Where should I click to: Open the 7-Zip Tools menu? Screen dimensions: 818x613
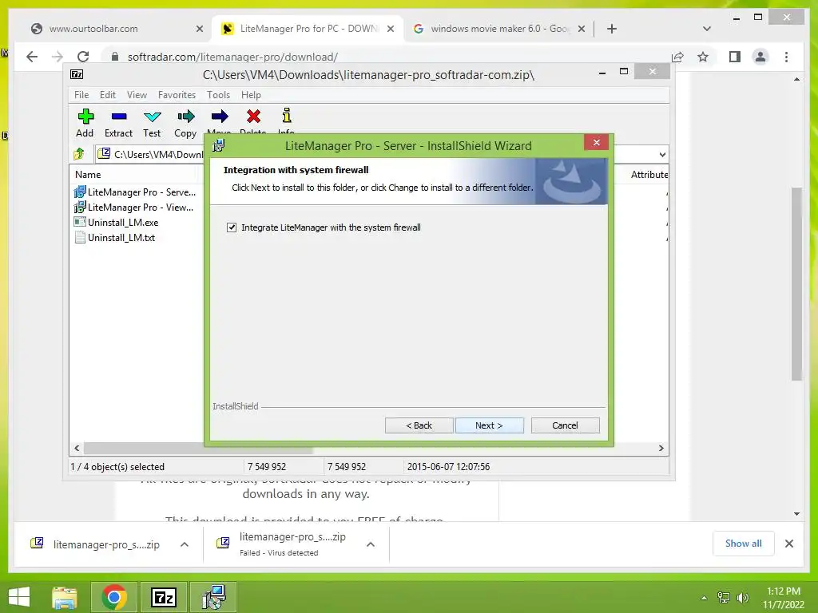tap(218, 95)
